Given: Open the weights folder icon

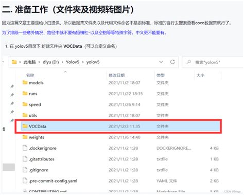Looking at the screenshot, I should pyautogui.click(x=25, y=137).
